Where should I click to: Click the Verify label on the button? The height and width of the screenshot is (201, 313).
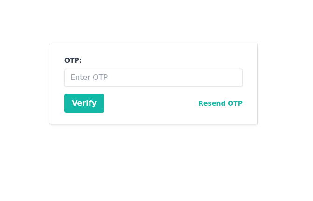coord(84,103)
